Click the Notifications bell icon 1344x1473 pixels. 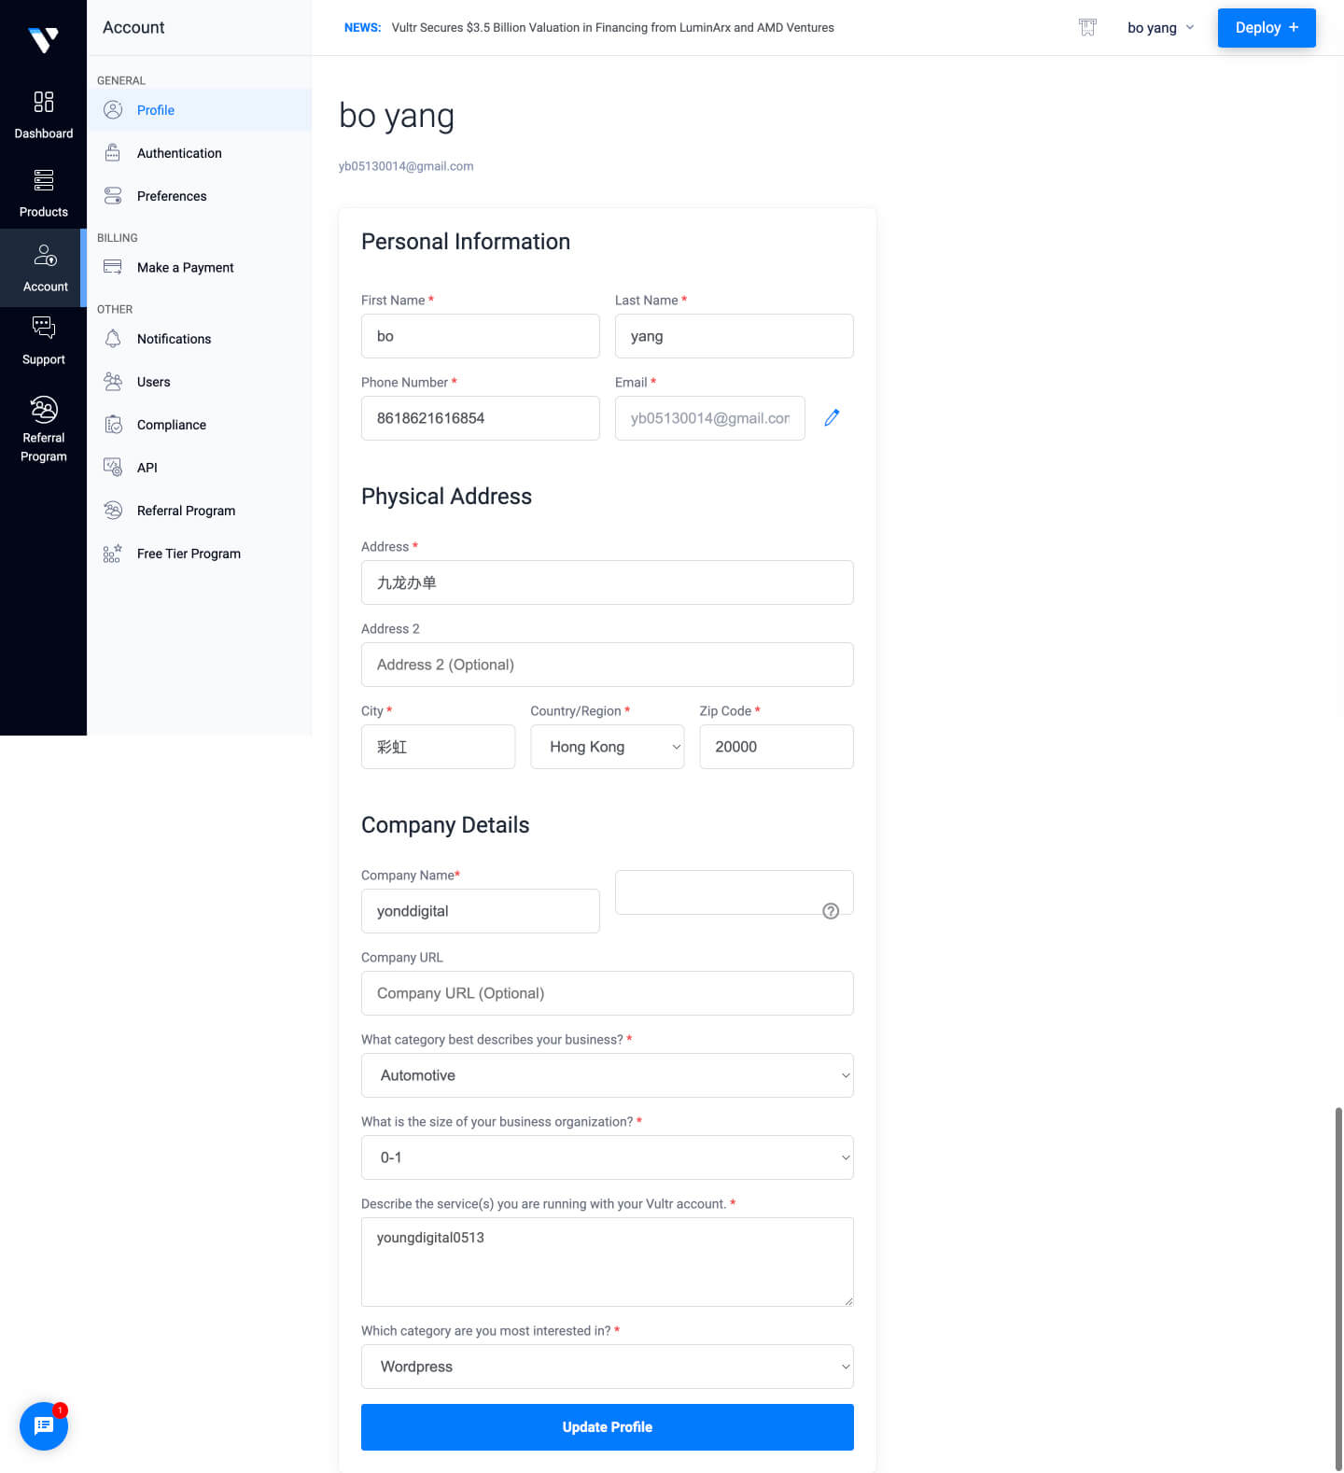tap(113, 339)
